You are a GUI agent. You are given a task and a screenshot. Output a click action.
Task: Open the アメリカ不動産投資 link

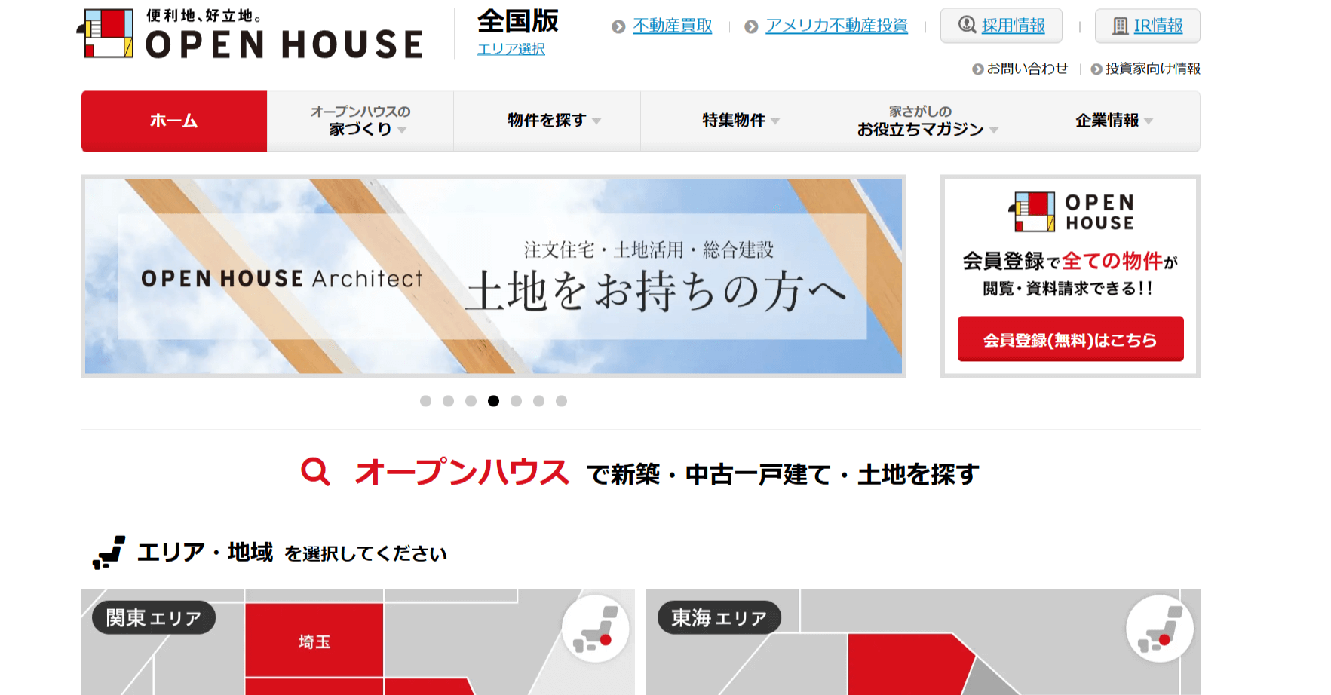pyautogui.click(x=836, y=26)
